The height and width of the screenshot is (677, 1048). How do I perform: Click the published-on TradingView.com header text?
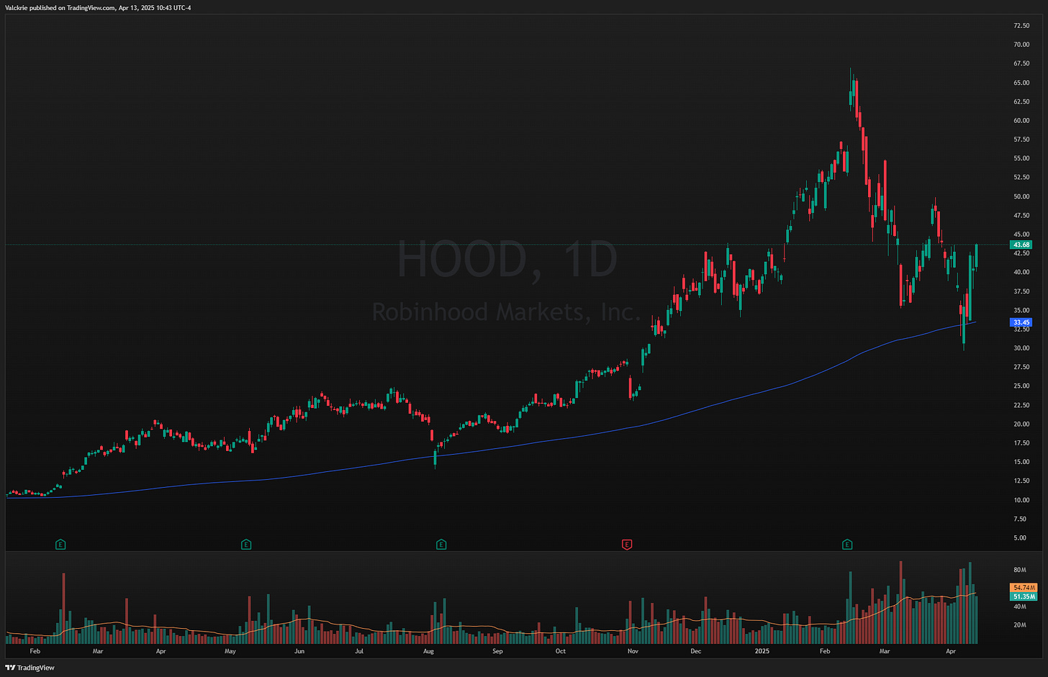pos(97,8)
